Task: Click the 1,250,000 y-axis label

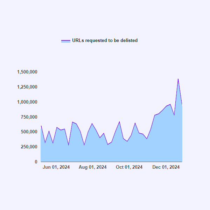Action: tap(27, 87)
